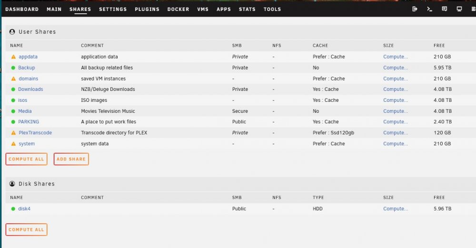Open the Docker tab
The width and height of the screenshot is (476, 248).
coord(178,10)
